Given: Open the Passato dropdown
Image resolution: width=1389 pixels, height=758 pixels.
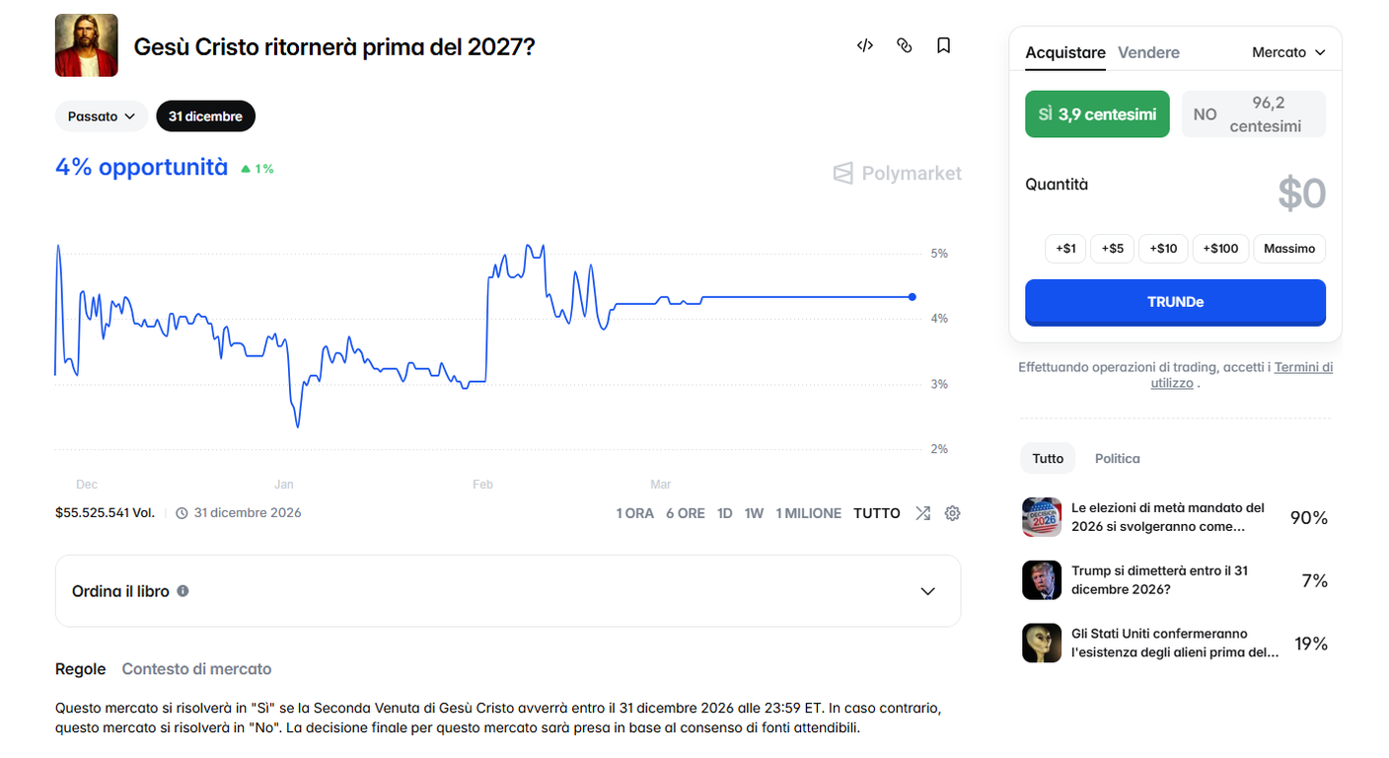Looking at the screenshot, I should tap(102, 116).
